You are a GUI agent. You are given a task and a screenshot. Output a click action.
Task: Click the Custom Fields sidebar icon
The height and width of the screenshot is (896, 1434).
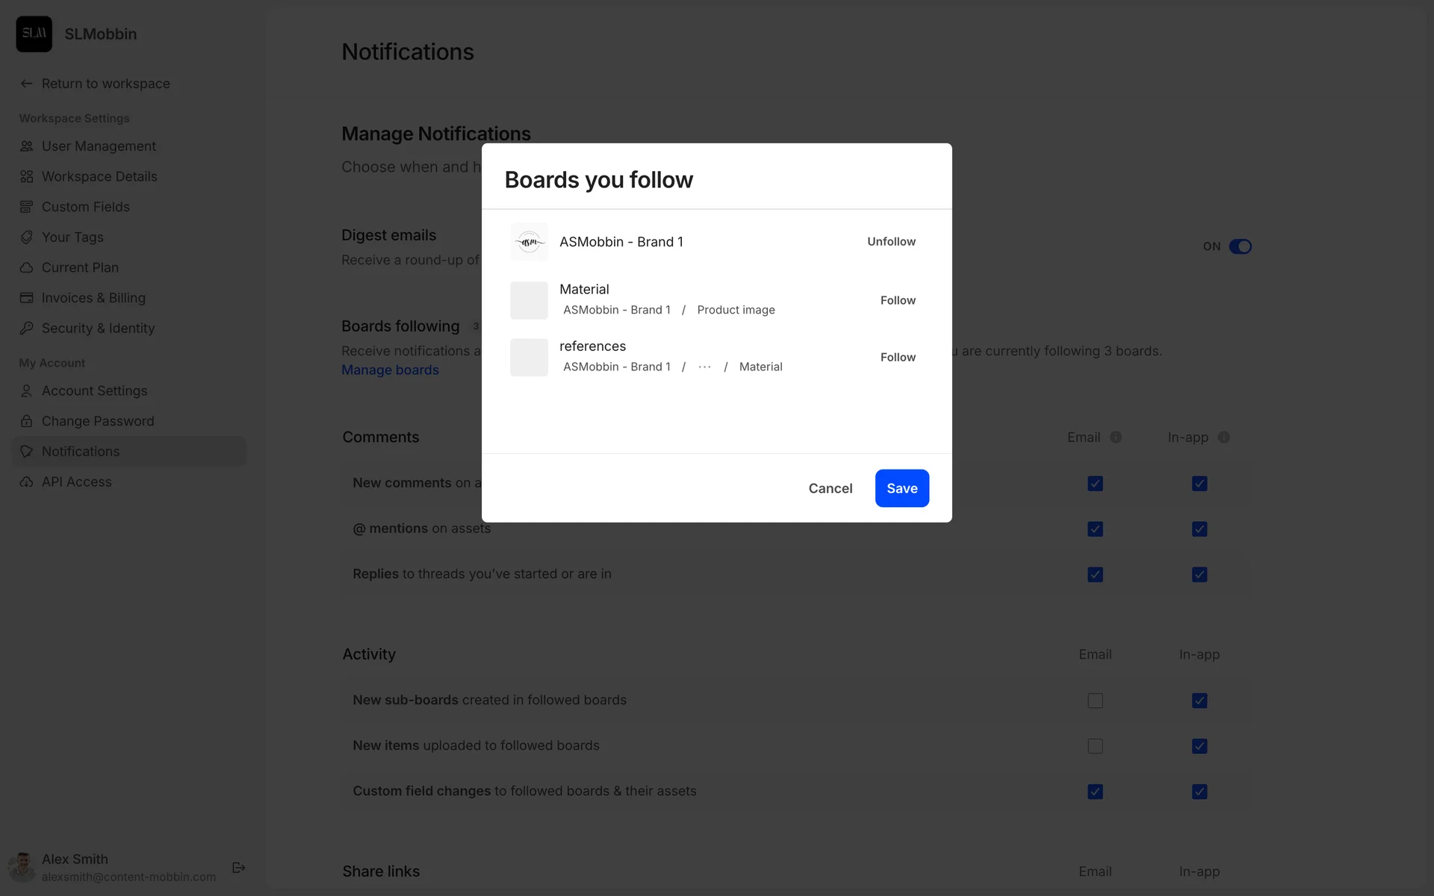pos(27,207)
